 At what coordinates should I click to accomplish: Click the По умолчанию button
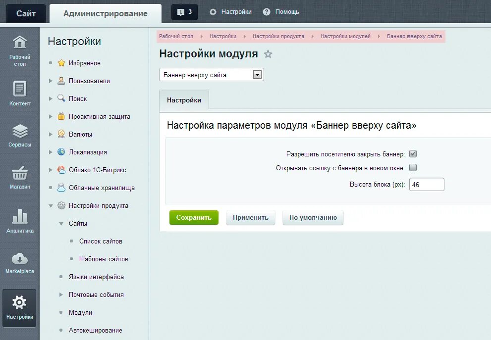[x=313, y=217]
